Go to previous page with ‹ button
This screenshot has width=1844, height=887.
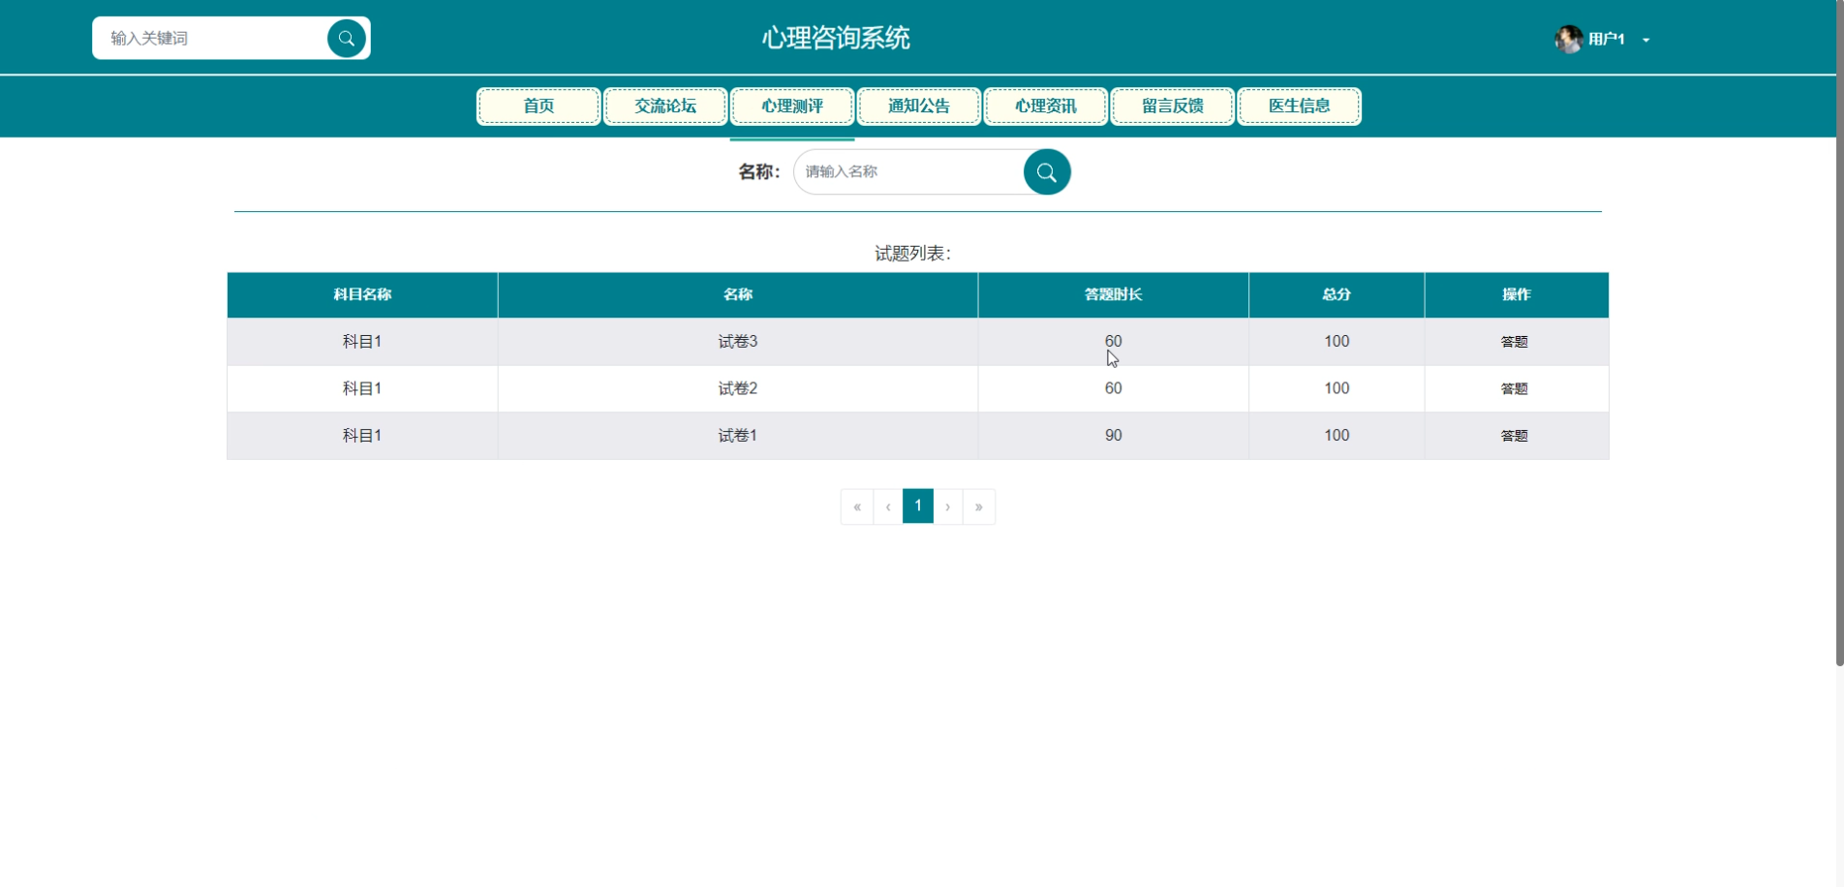click(x=888, y=506)
